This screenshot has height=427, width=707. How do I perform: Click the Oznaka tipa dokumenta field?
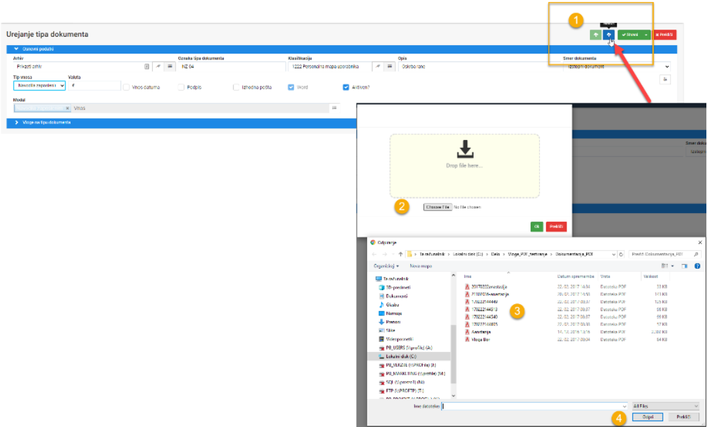[x=232, y=66]
